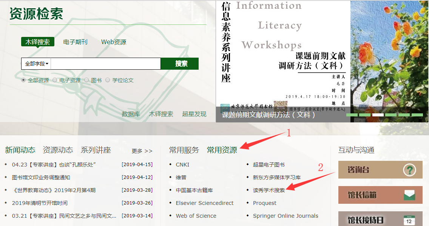Open the 全部字段 field dropdown
429x226 pixels.
pos(36,64)
